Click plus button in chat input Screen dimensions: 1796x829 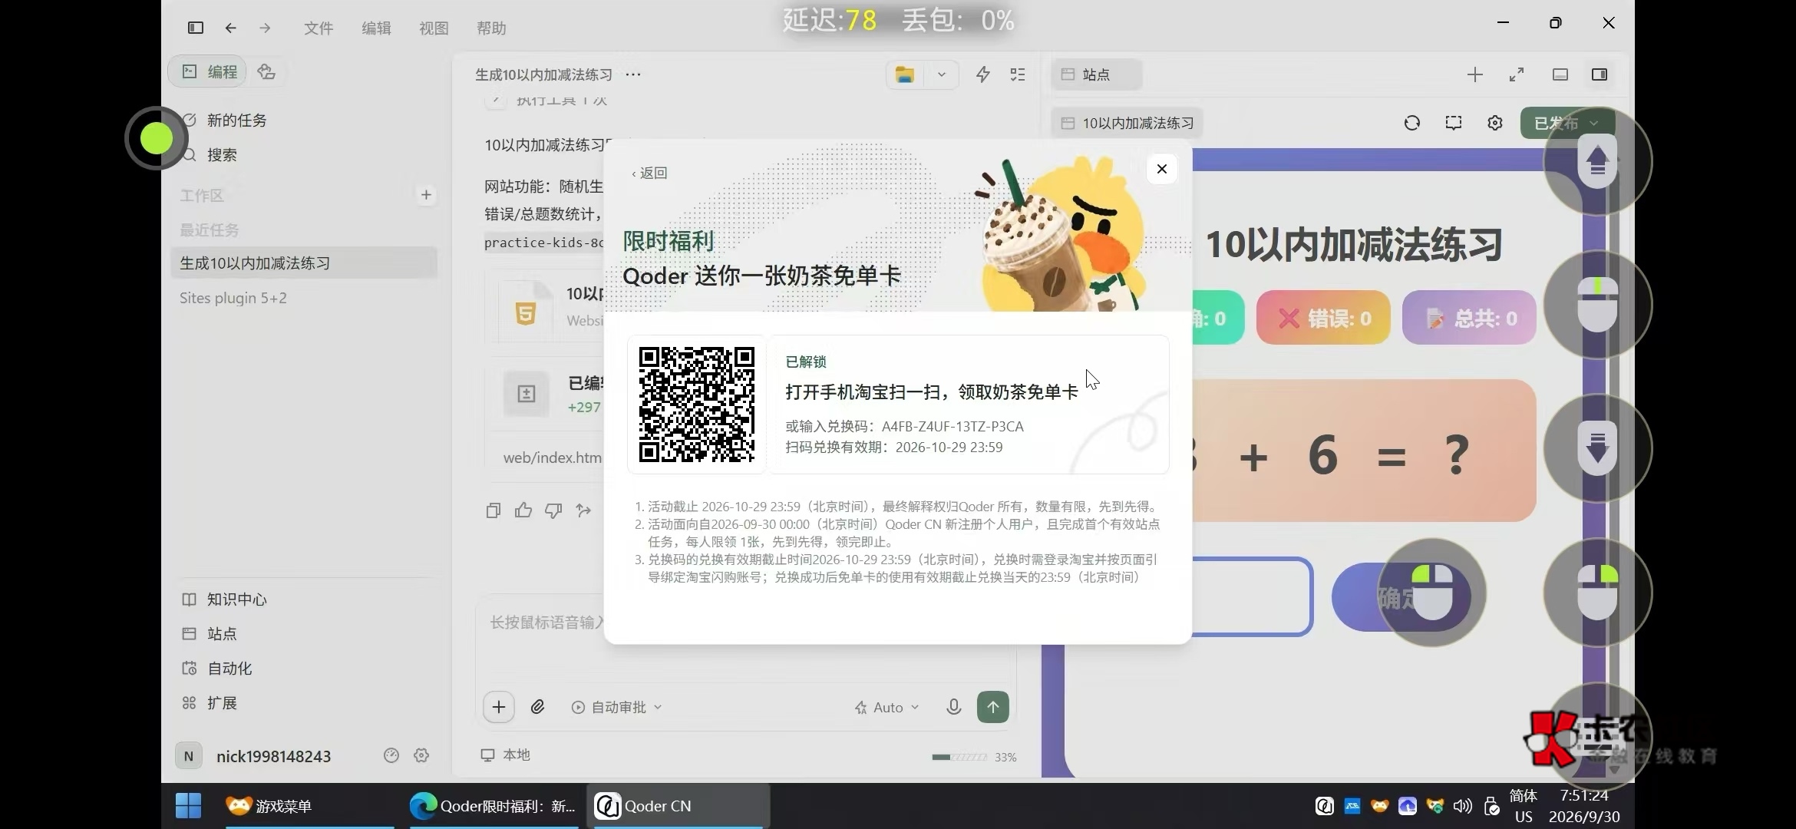click(499, 707)
